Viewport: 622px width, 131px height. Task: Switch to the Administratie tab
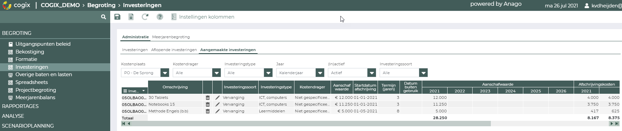pyautogui.click(x=135, y=37)
